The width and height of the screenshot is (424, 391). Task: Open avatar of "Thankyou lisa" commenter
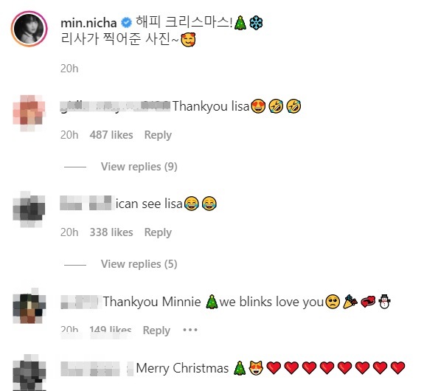tap(29, 113)
